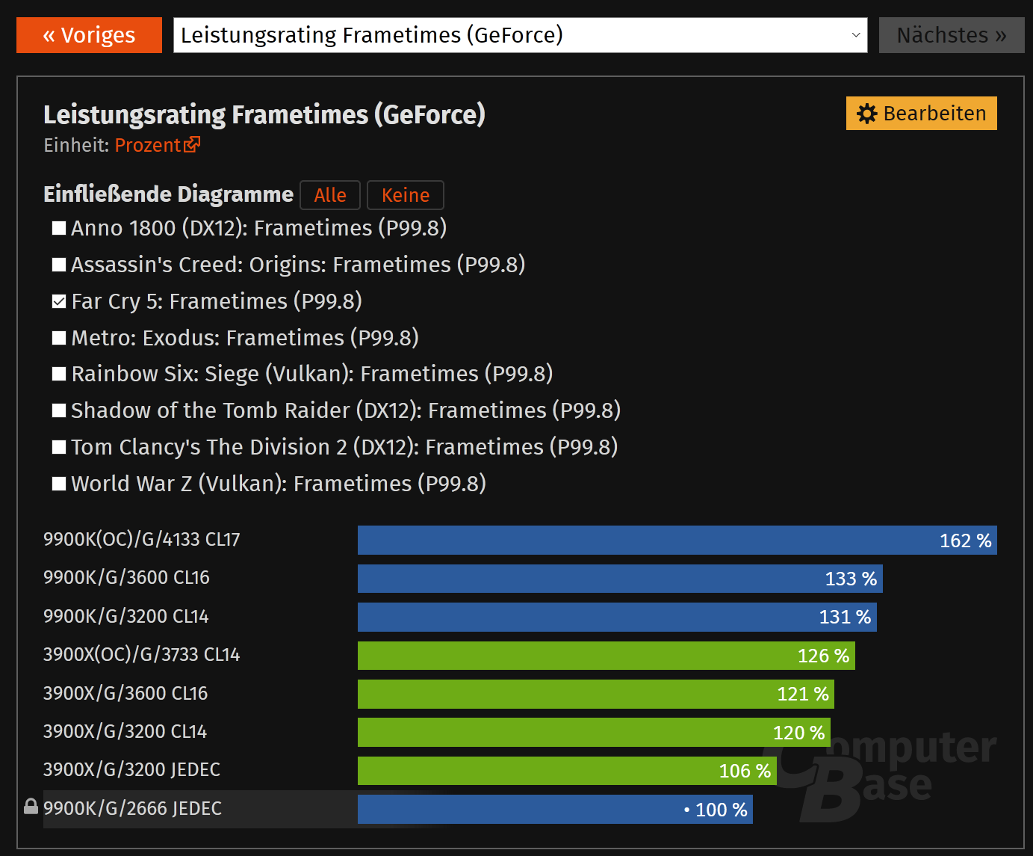Click the Nächstes » button

point(952,35)
